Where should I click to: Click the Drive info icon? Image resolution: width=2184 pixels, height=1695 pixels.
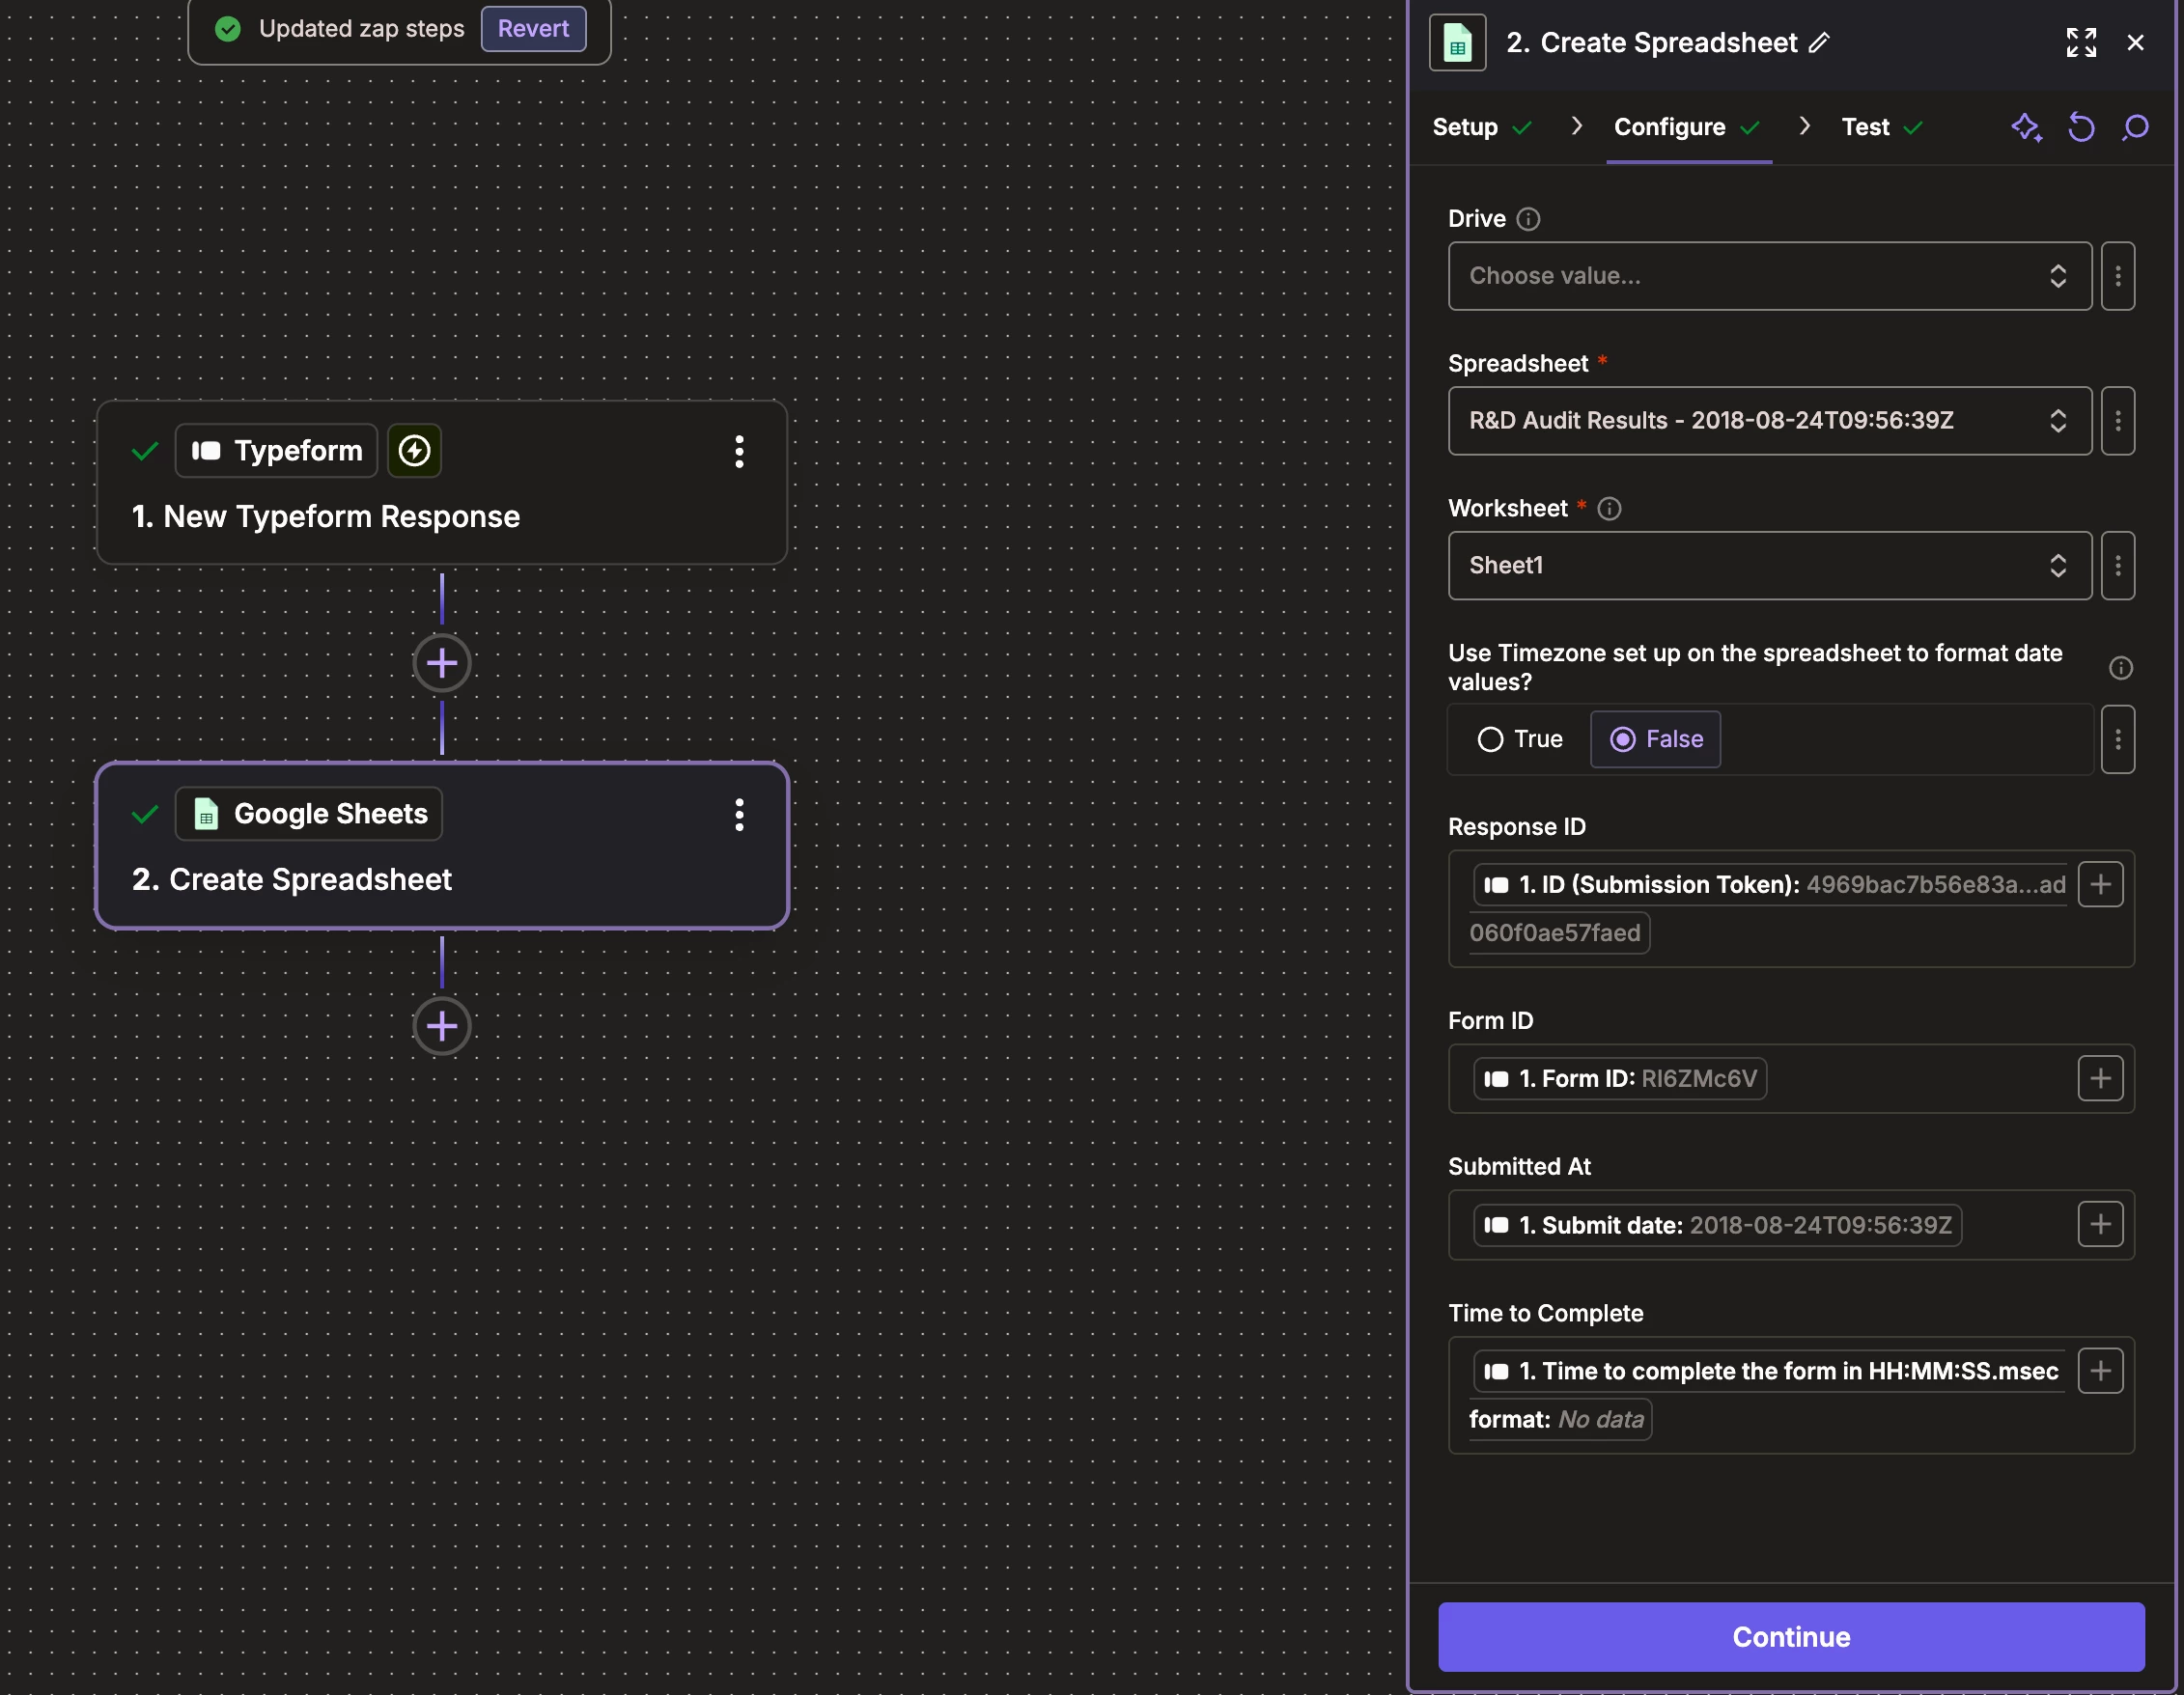coord(1528,219)
